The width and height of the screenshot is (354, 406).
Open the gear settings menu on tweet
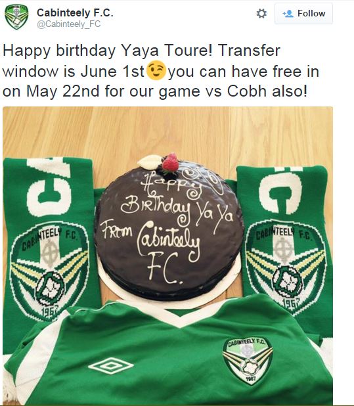(261, 13)
